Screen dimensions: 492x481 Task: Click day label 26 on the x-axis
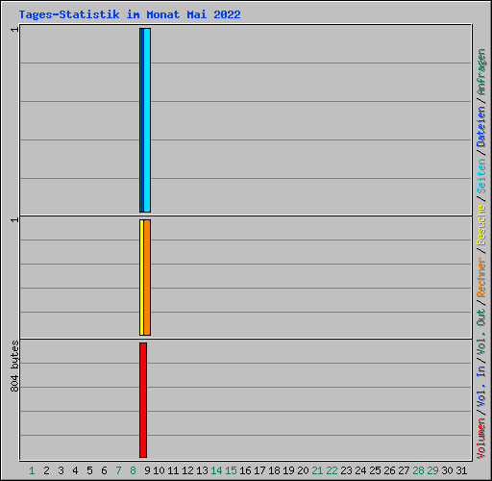click(389, 470)
